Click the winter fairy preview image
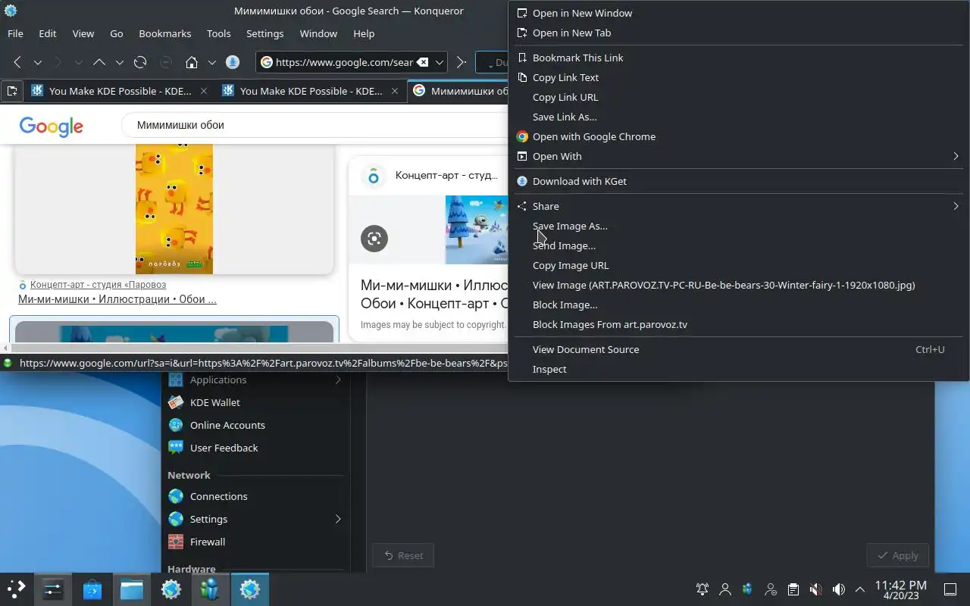Viewport: 970px width, 606px height. pos(477,230)
